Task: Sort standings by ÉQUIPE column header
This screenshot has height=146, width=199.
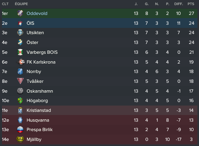Action: (21, 4)
